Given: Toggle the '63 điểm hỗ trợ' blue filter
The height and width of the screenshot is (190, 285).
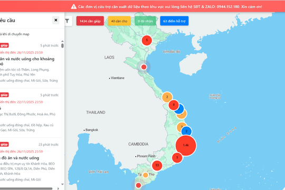Looking at the screenshot, I should pyautogui.click(x=174, y=21).
